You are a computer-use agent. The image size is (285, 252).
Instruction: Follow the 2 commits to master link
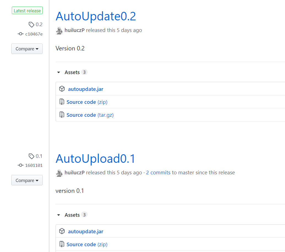pos(158,172)
